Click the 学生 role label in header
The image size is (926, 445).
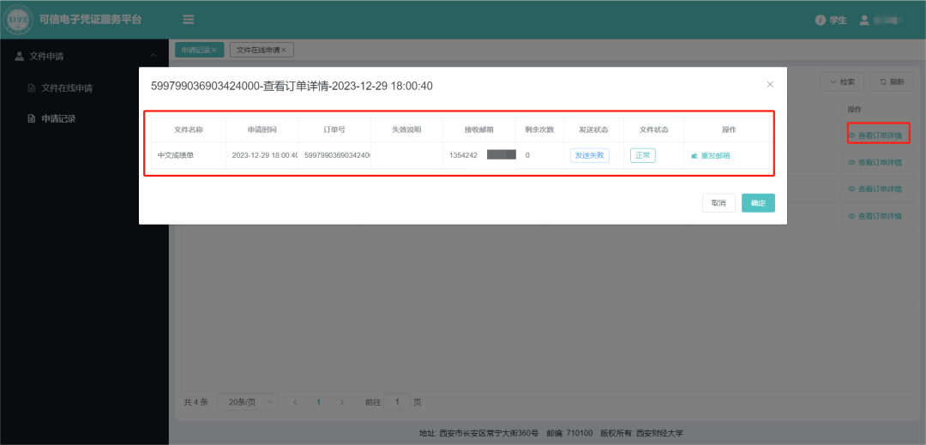838,20
